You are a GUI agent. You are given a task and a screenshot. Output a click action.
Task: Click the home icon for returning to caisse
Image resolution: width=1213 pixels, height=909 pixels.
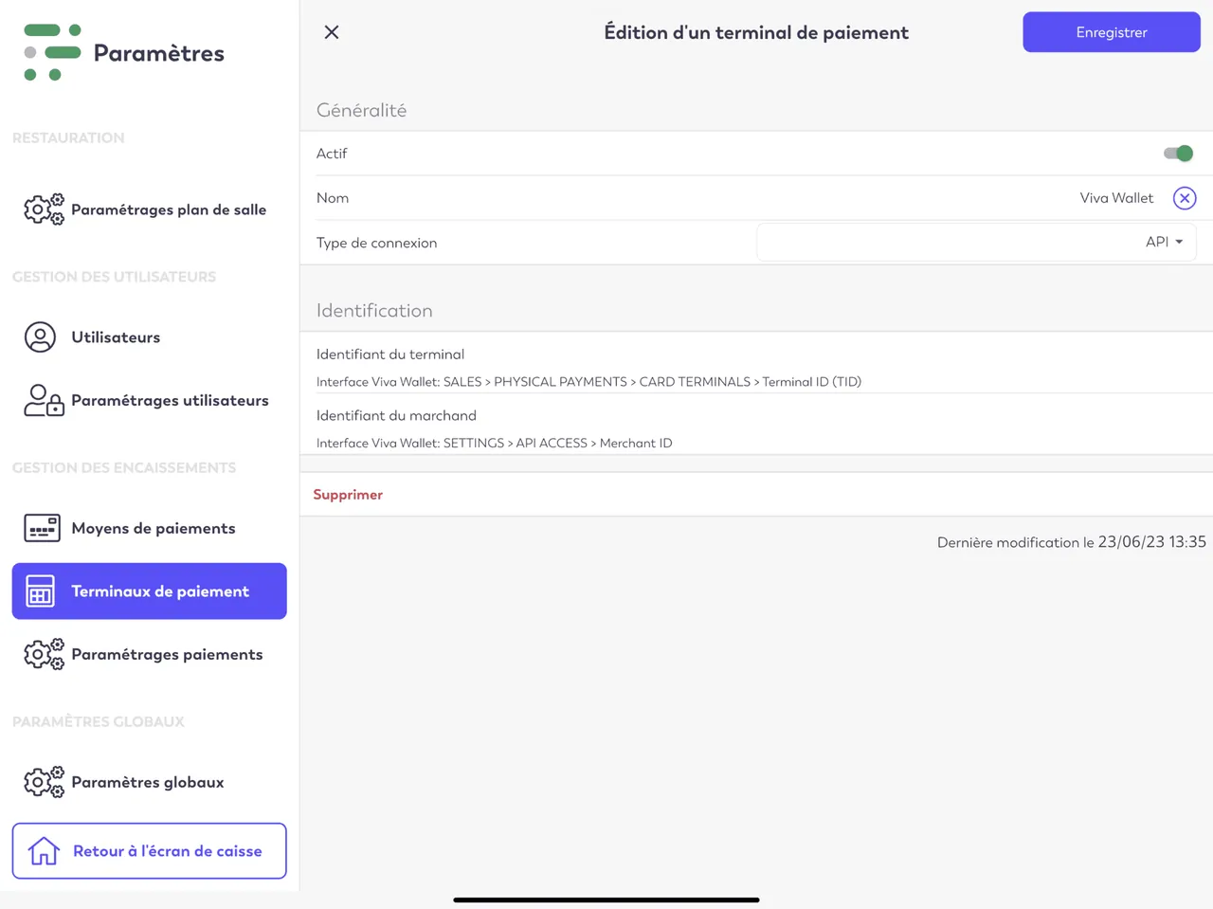tap(44, 851)
